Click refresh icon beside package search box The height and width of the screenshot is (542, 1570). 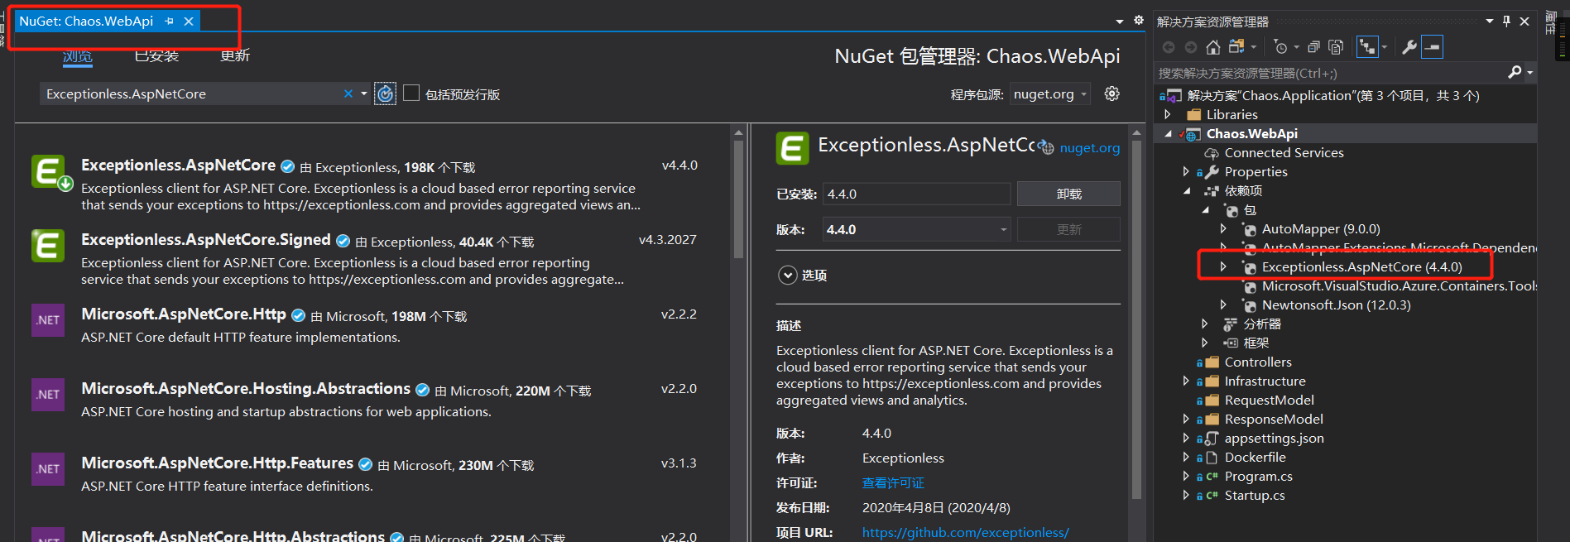tap(386, 94)
